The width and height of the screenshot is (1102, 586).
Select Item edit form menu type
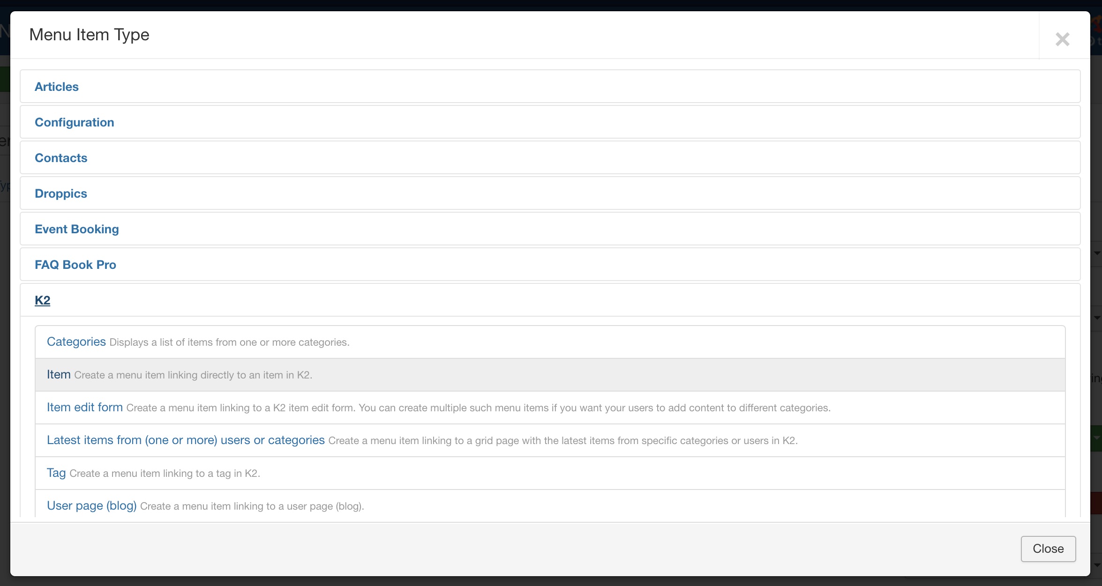550,408
